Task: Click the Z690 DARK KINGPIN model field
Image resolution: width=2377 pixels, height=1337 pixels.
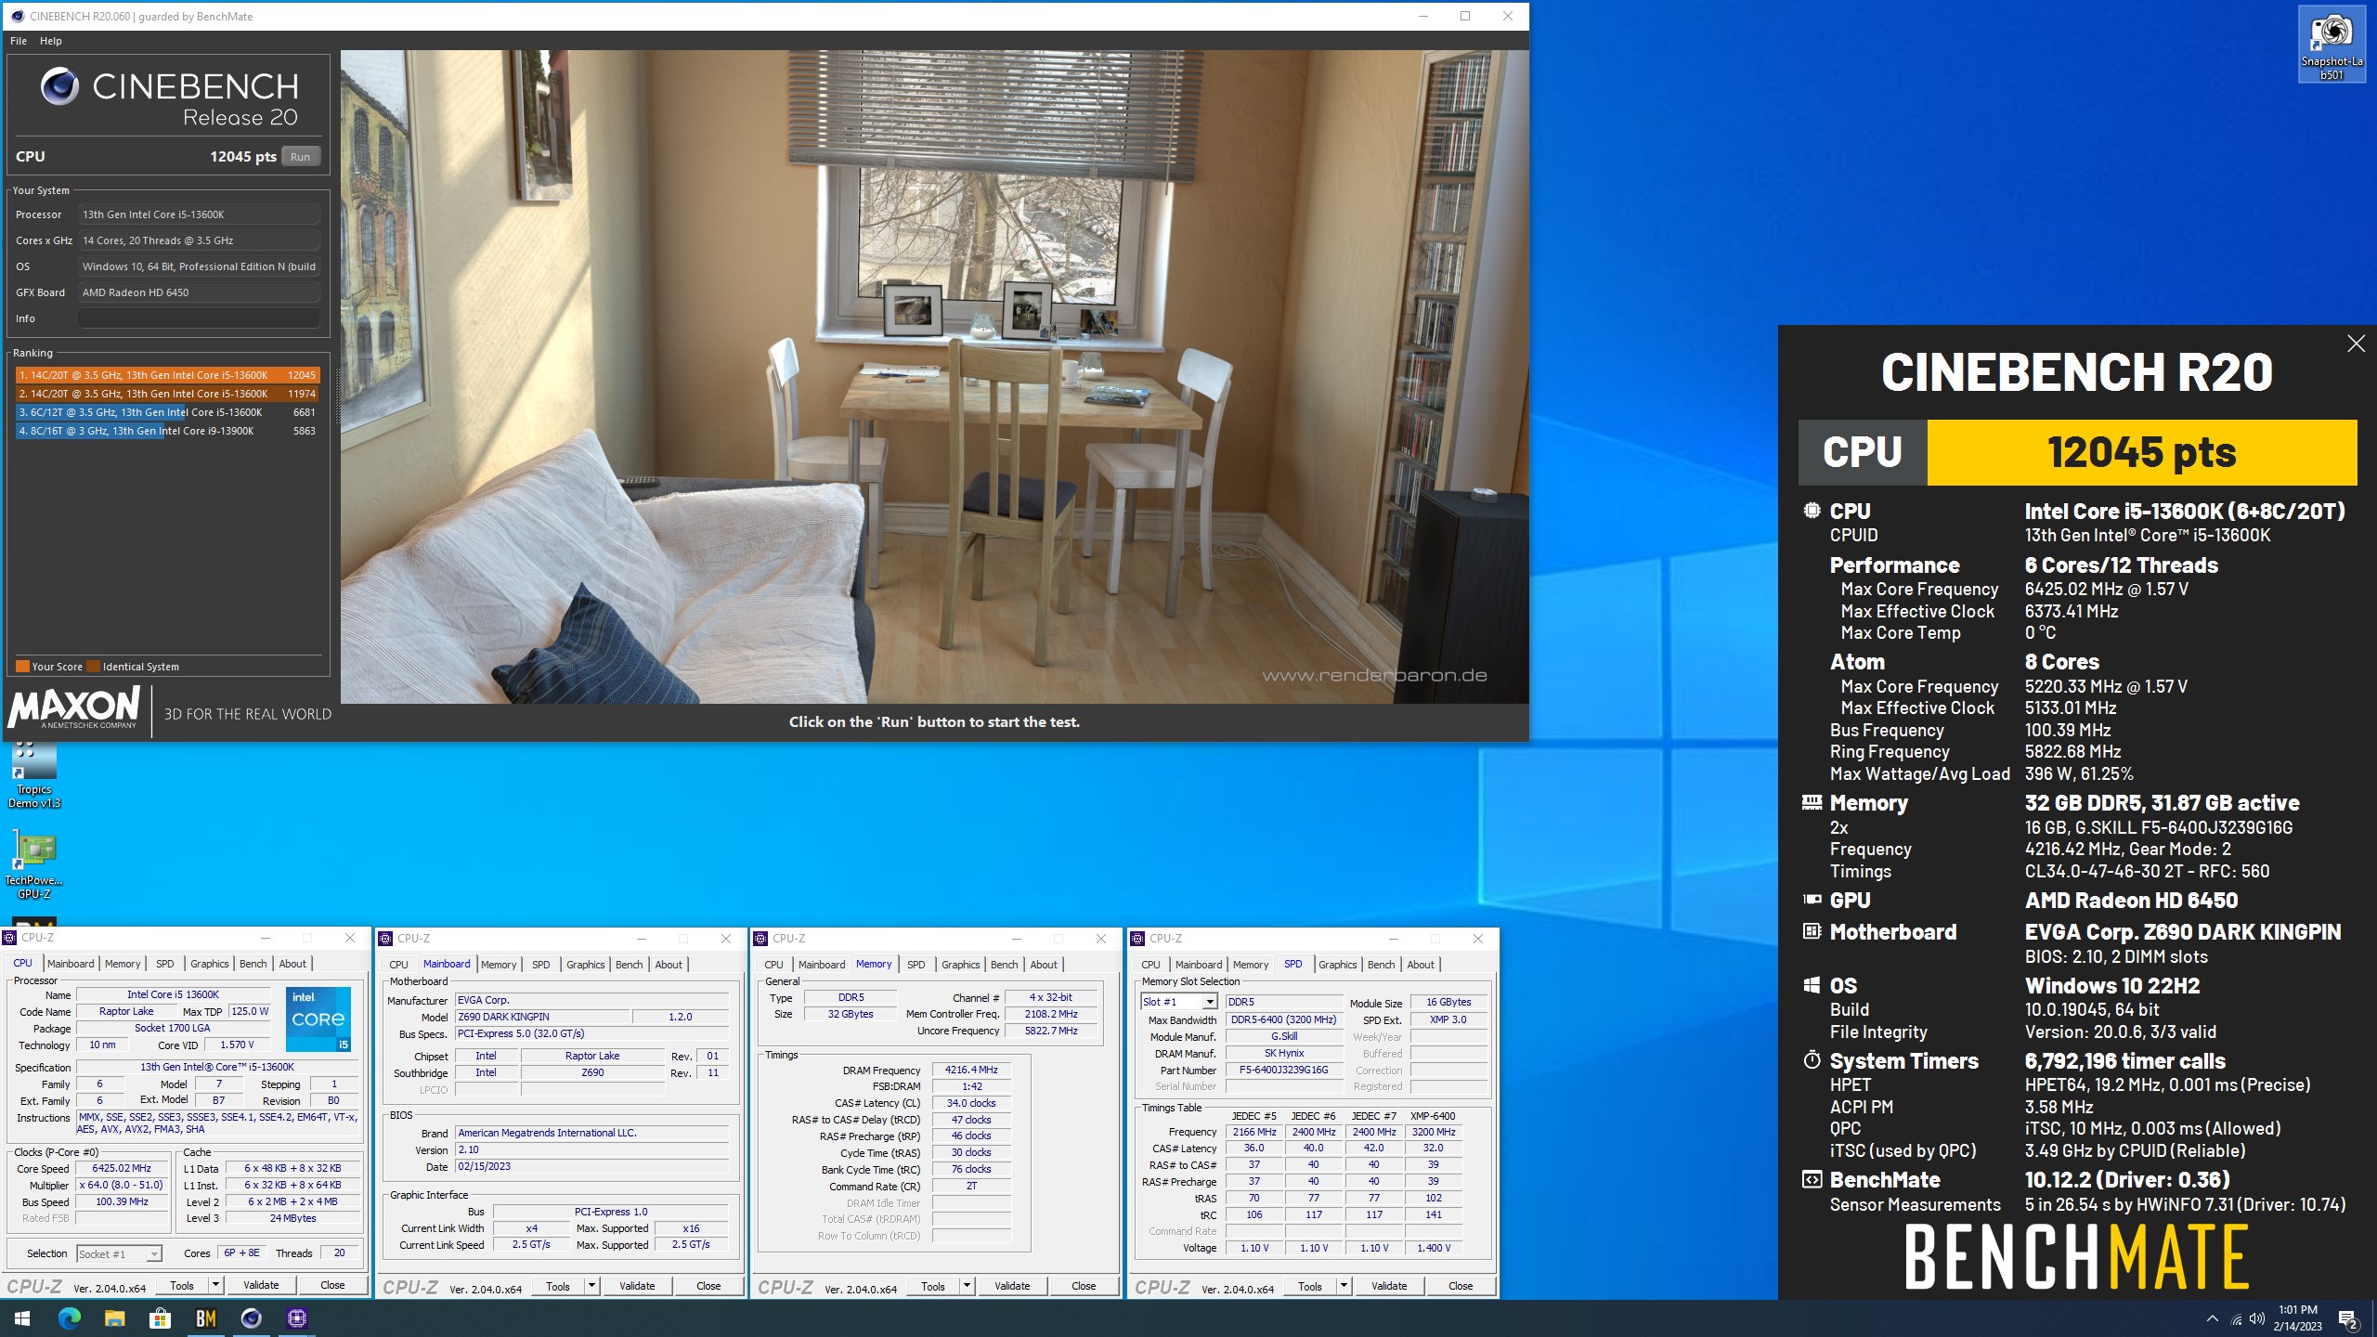Action: tap(542, 1017)
